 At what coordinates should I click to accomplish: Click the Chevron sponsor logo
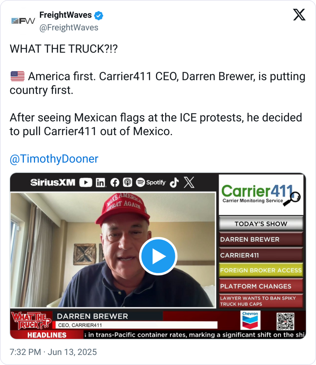pos(250,321)
